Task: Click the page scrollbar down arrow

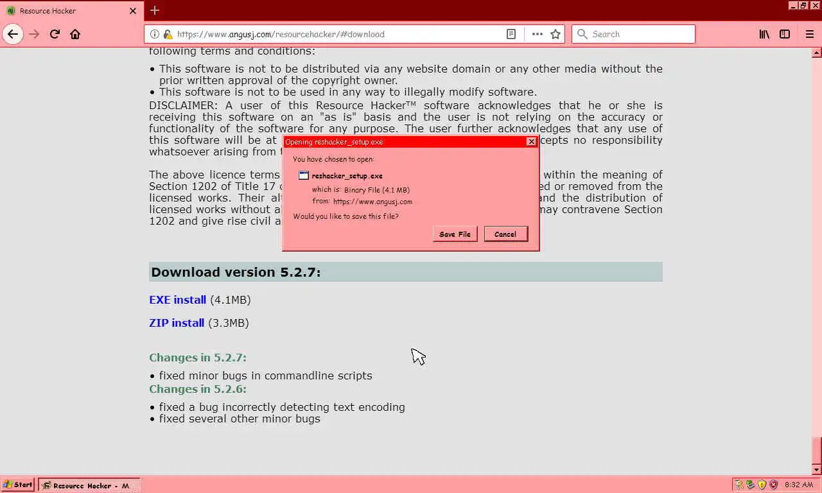Action: (x=817, y=470)
